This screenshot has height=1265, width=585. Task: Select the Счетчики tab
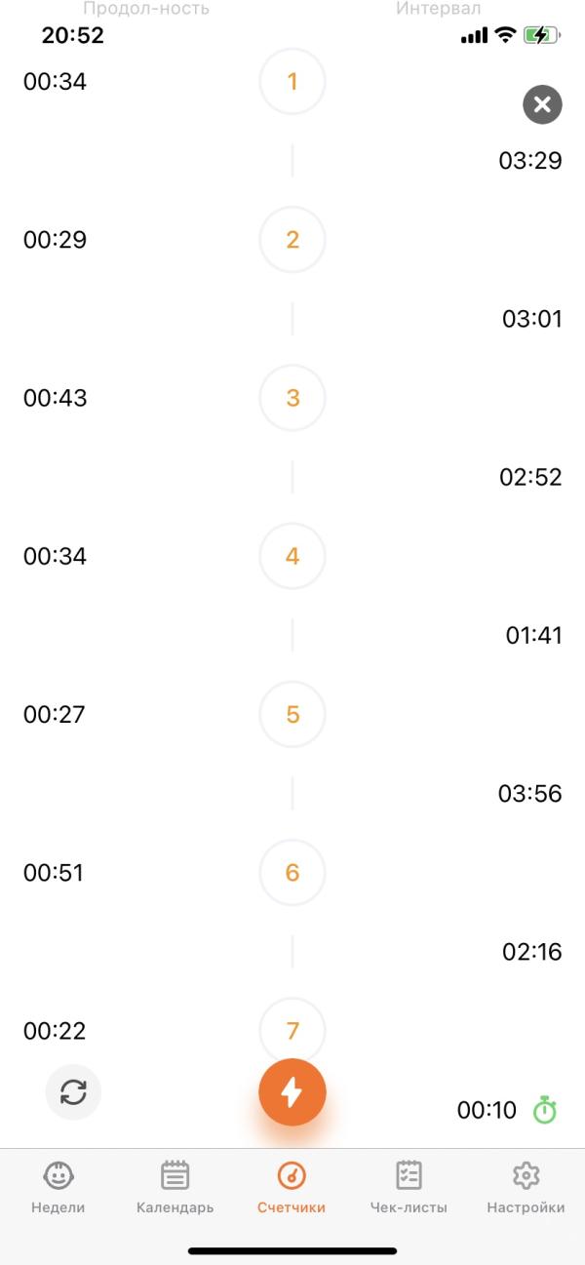(292, 1188)
